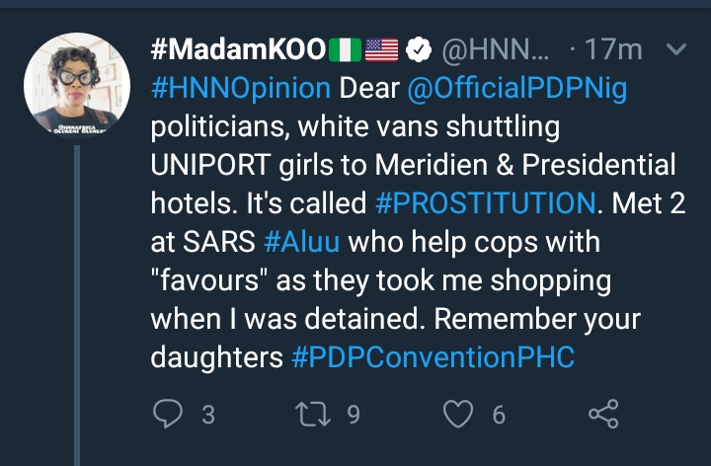This screenshot has width=711, height=466.
Task: Click the like count of 6
Action: 499,415
